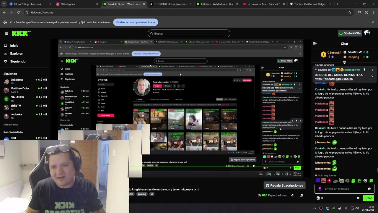378x213 pixels.
Task: Switch to The best ChatBot tab
Action: click(310, 4)
